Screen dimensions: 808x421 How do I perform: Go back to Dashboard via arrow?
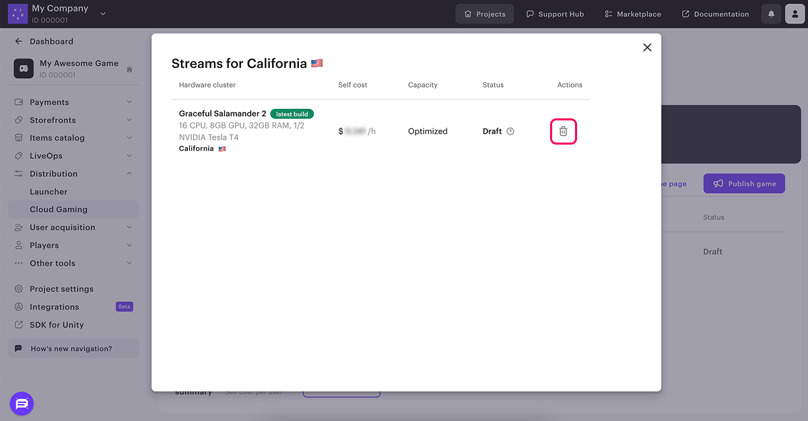[x=19, y=42]
